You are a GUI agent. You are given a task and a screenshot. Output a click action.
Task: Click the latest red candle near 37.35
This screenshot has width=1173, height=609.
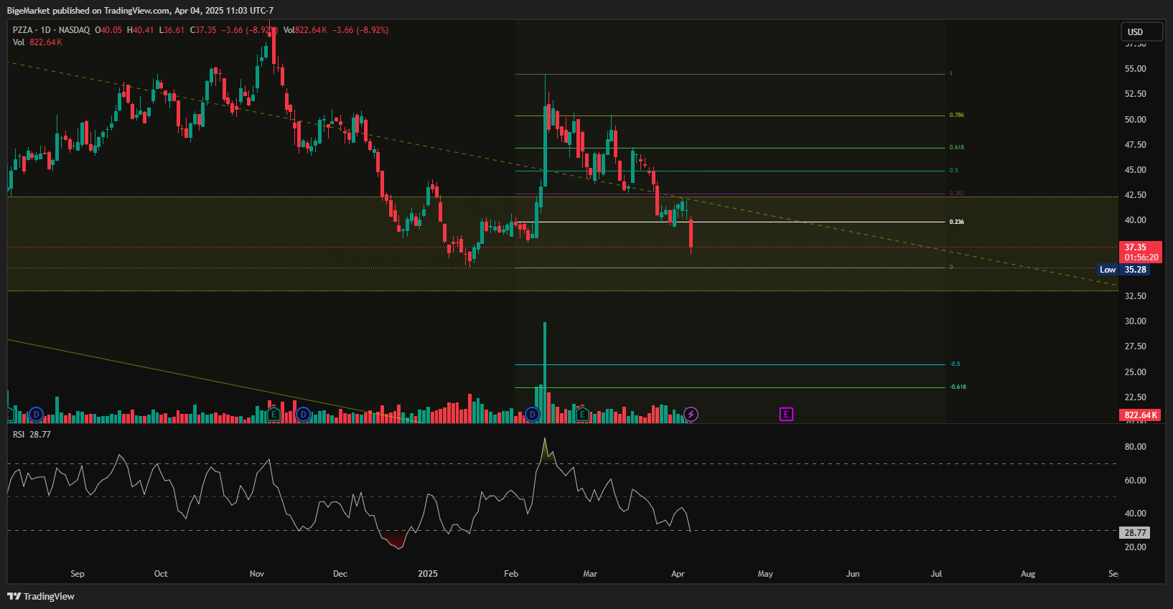(691, 235)
